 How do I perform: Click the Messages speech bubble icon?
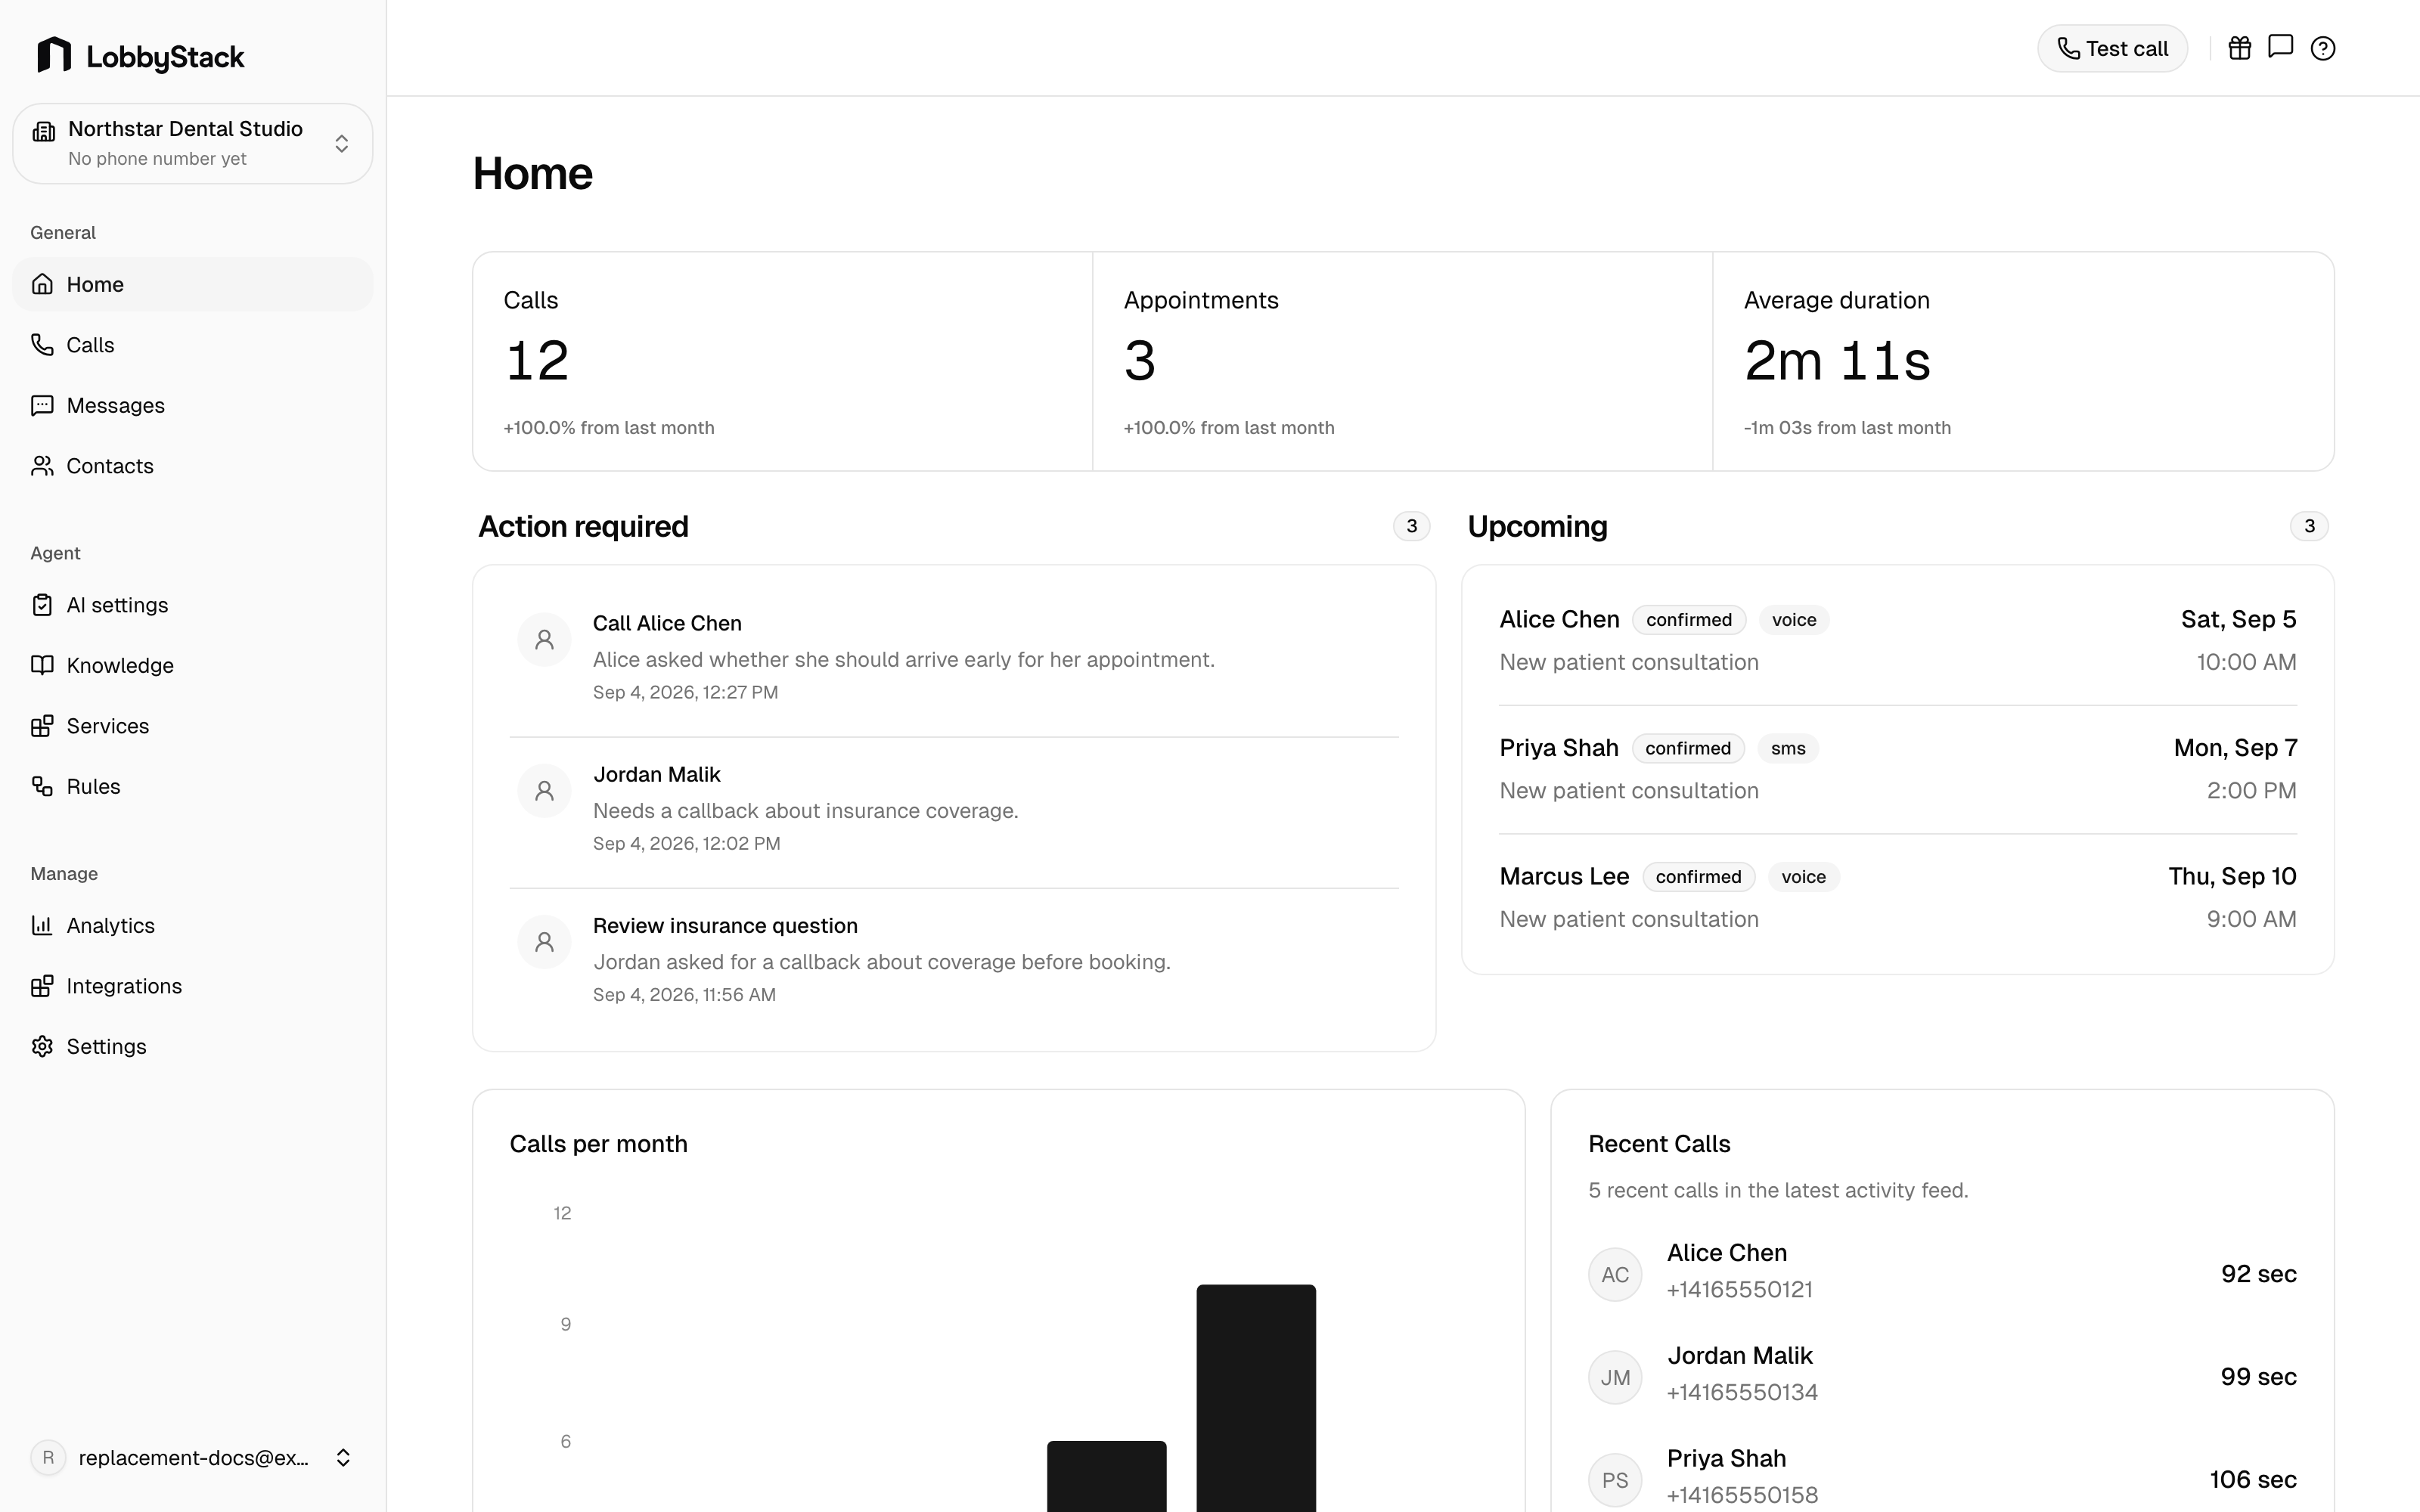tap(42, 405)
